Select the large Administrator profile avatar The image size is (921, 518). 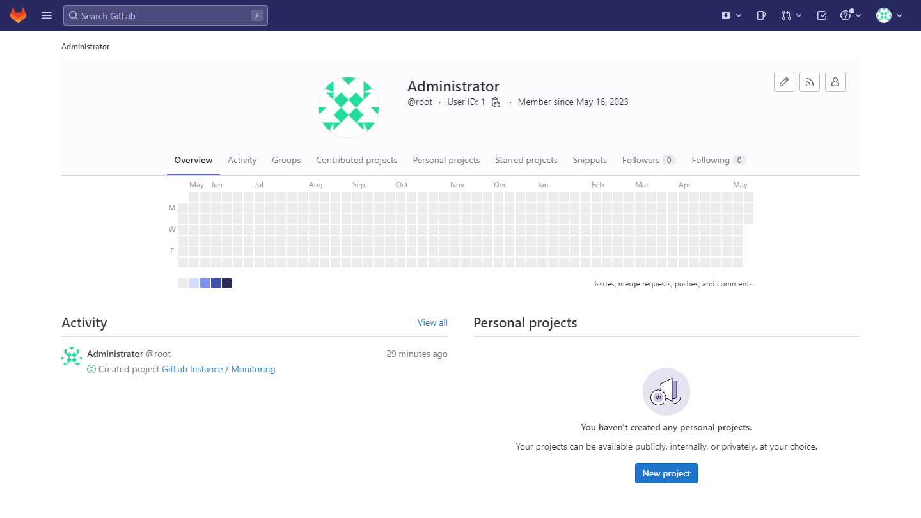point(349,107)
